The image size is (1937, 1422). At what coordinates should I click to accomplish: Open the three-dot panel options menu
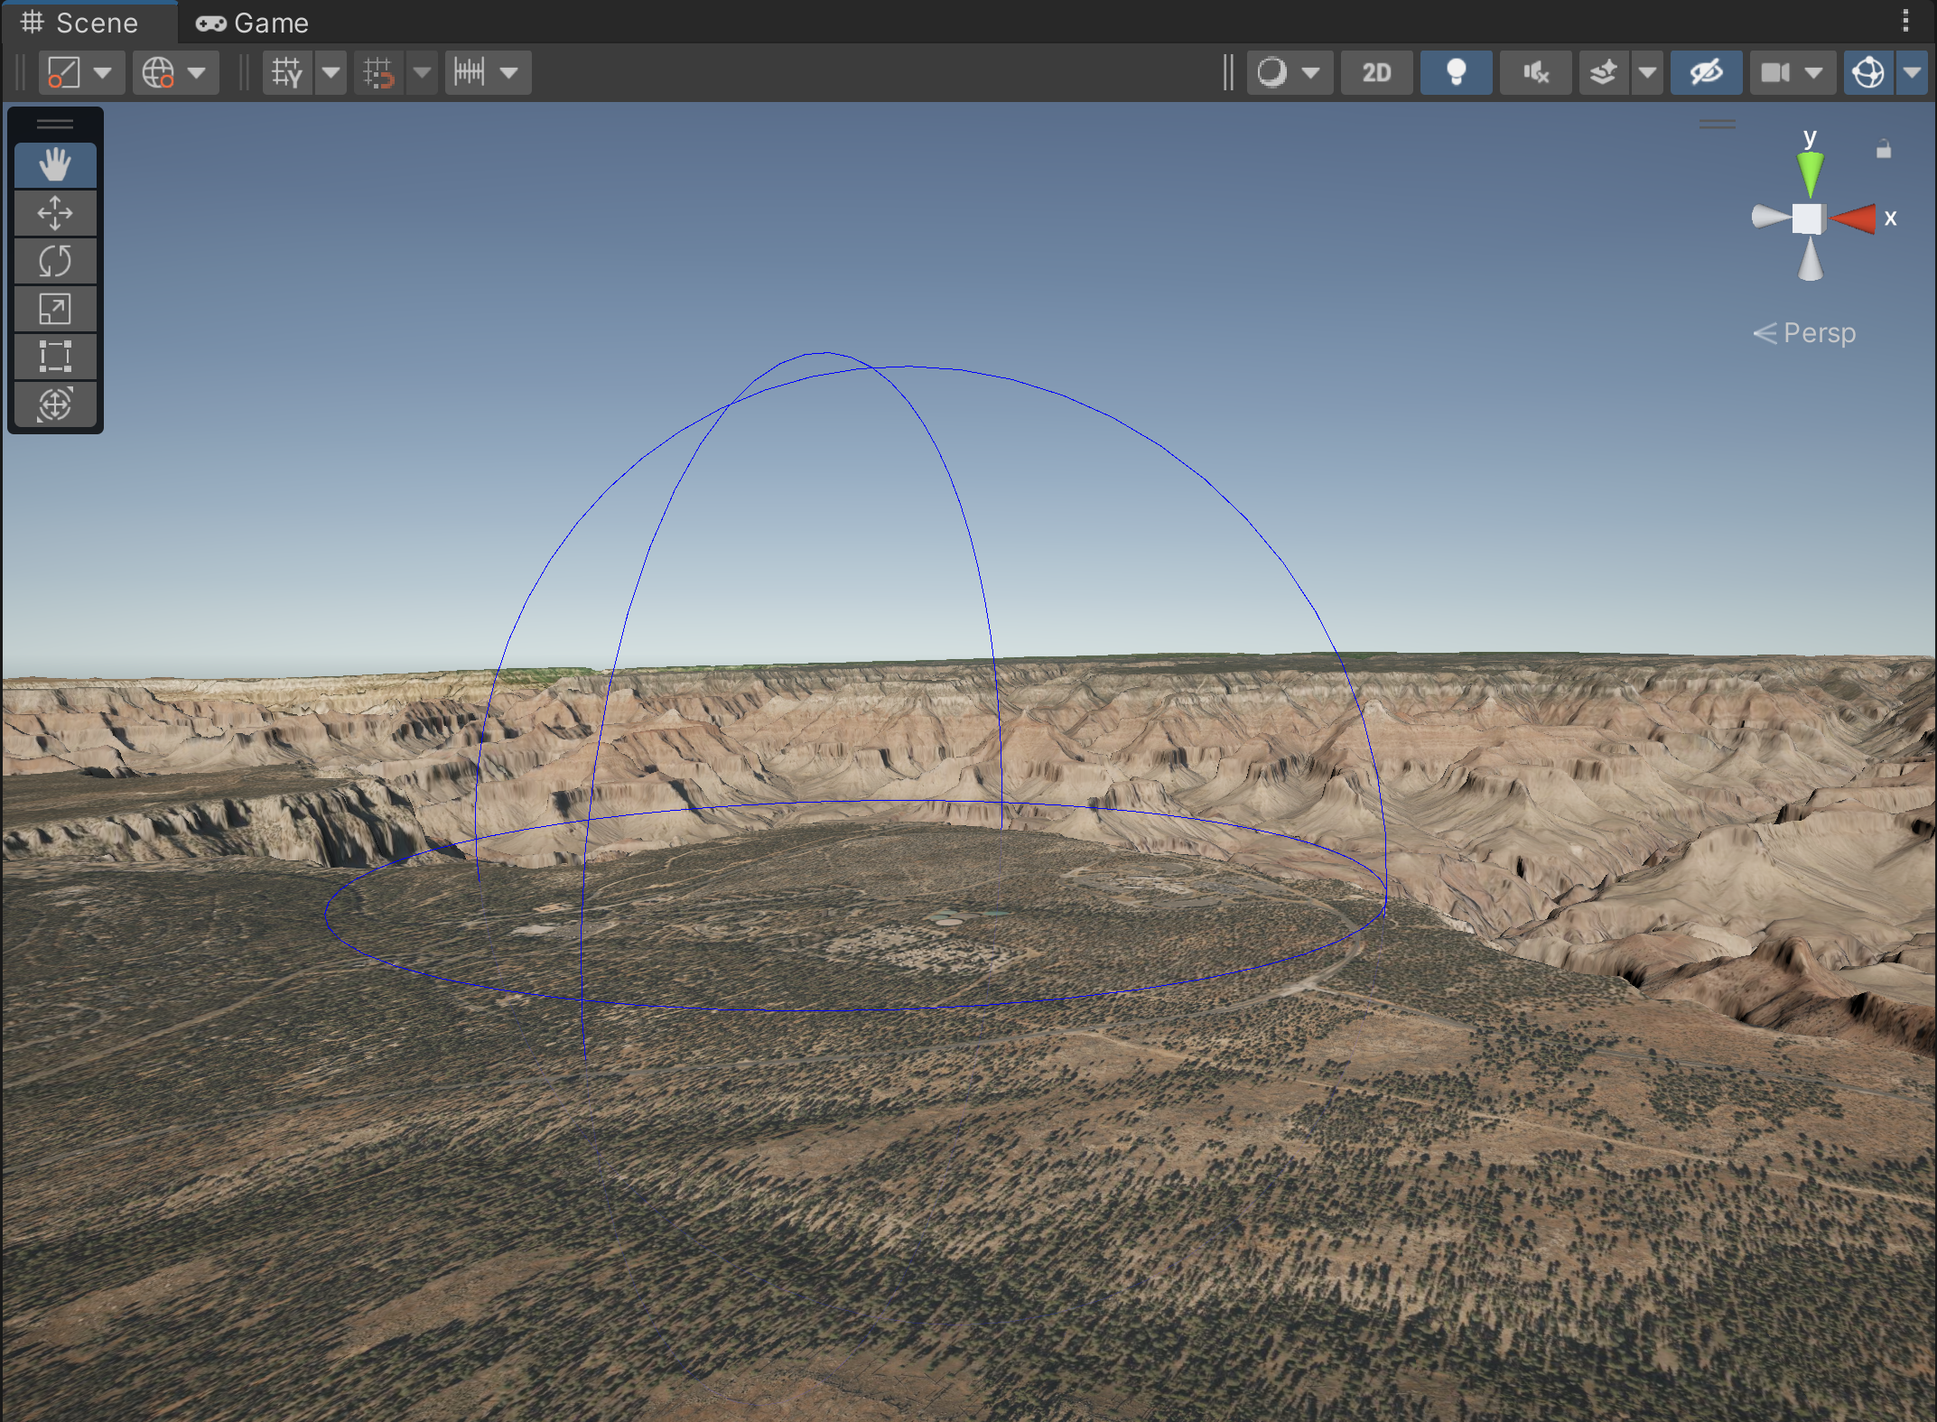1905,20
